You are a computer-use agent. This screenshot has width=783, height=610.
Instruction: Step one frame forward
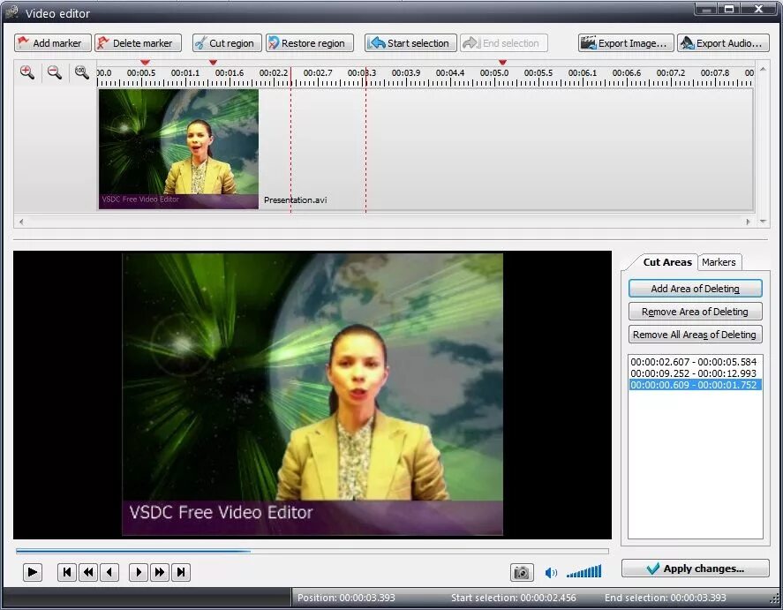tap(139, 572)
